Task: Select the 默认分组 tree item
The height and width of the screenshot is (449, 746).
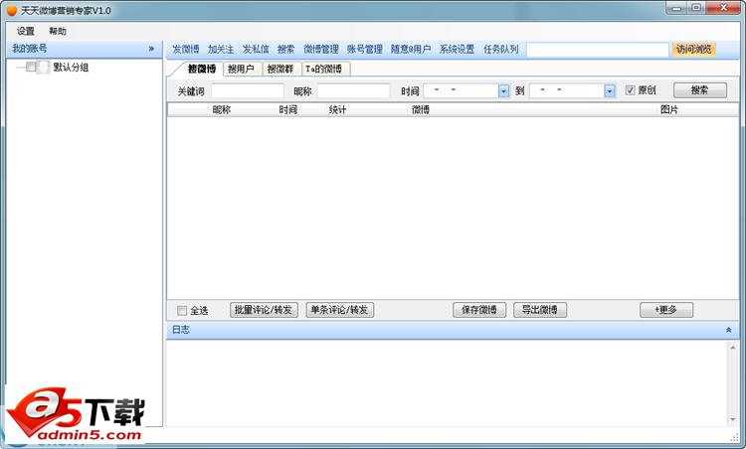Action: (71, 67)
